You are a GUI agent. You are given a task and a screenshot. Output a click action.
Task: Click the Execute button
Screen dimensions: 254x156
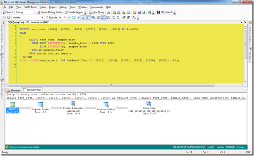tap(52, 18)
